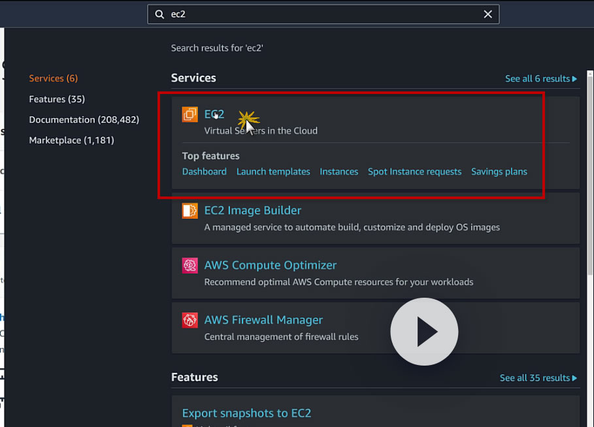Open EC2 Image Builder service
The width and height of the screenshot is (594, 427).
pos(253,210)
